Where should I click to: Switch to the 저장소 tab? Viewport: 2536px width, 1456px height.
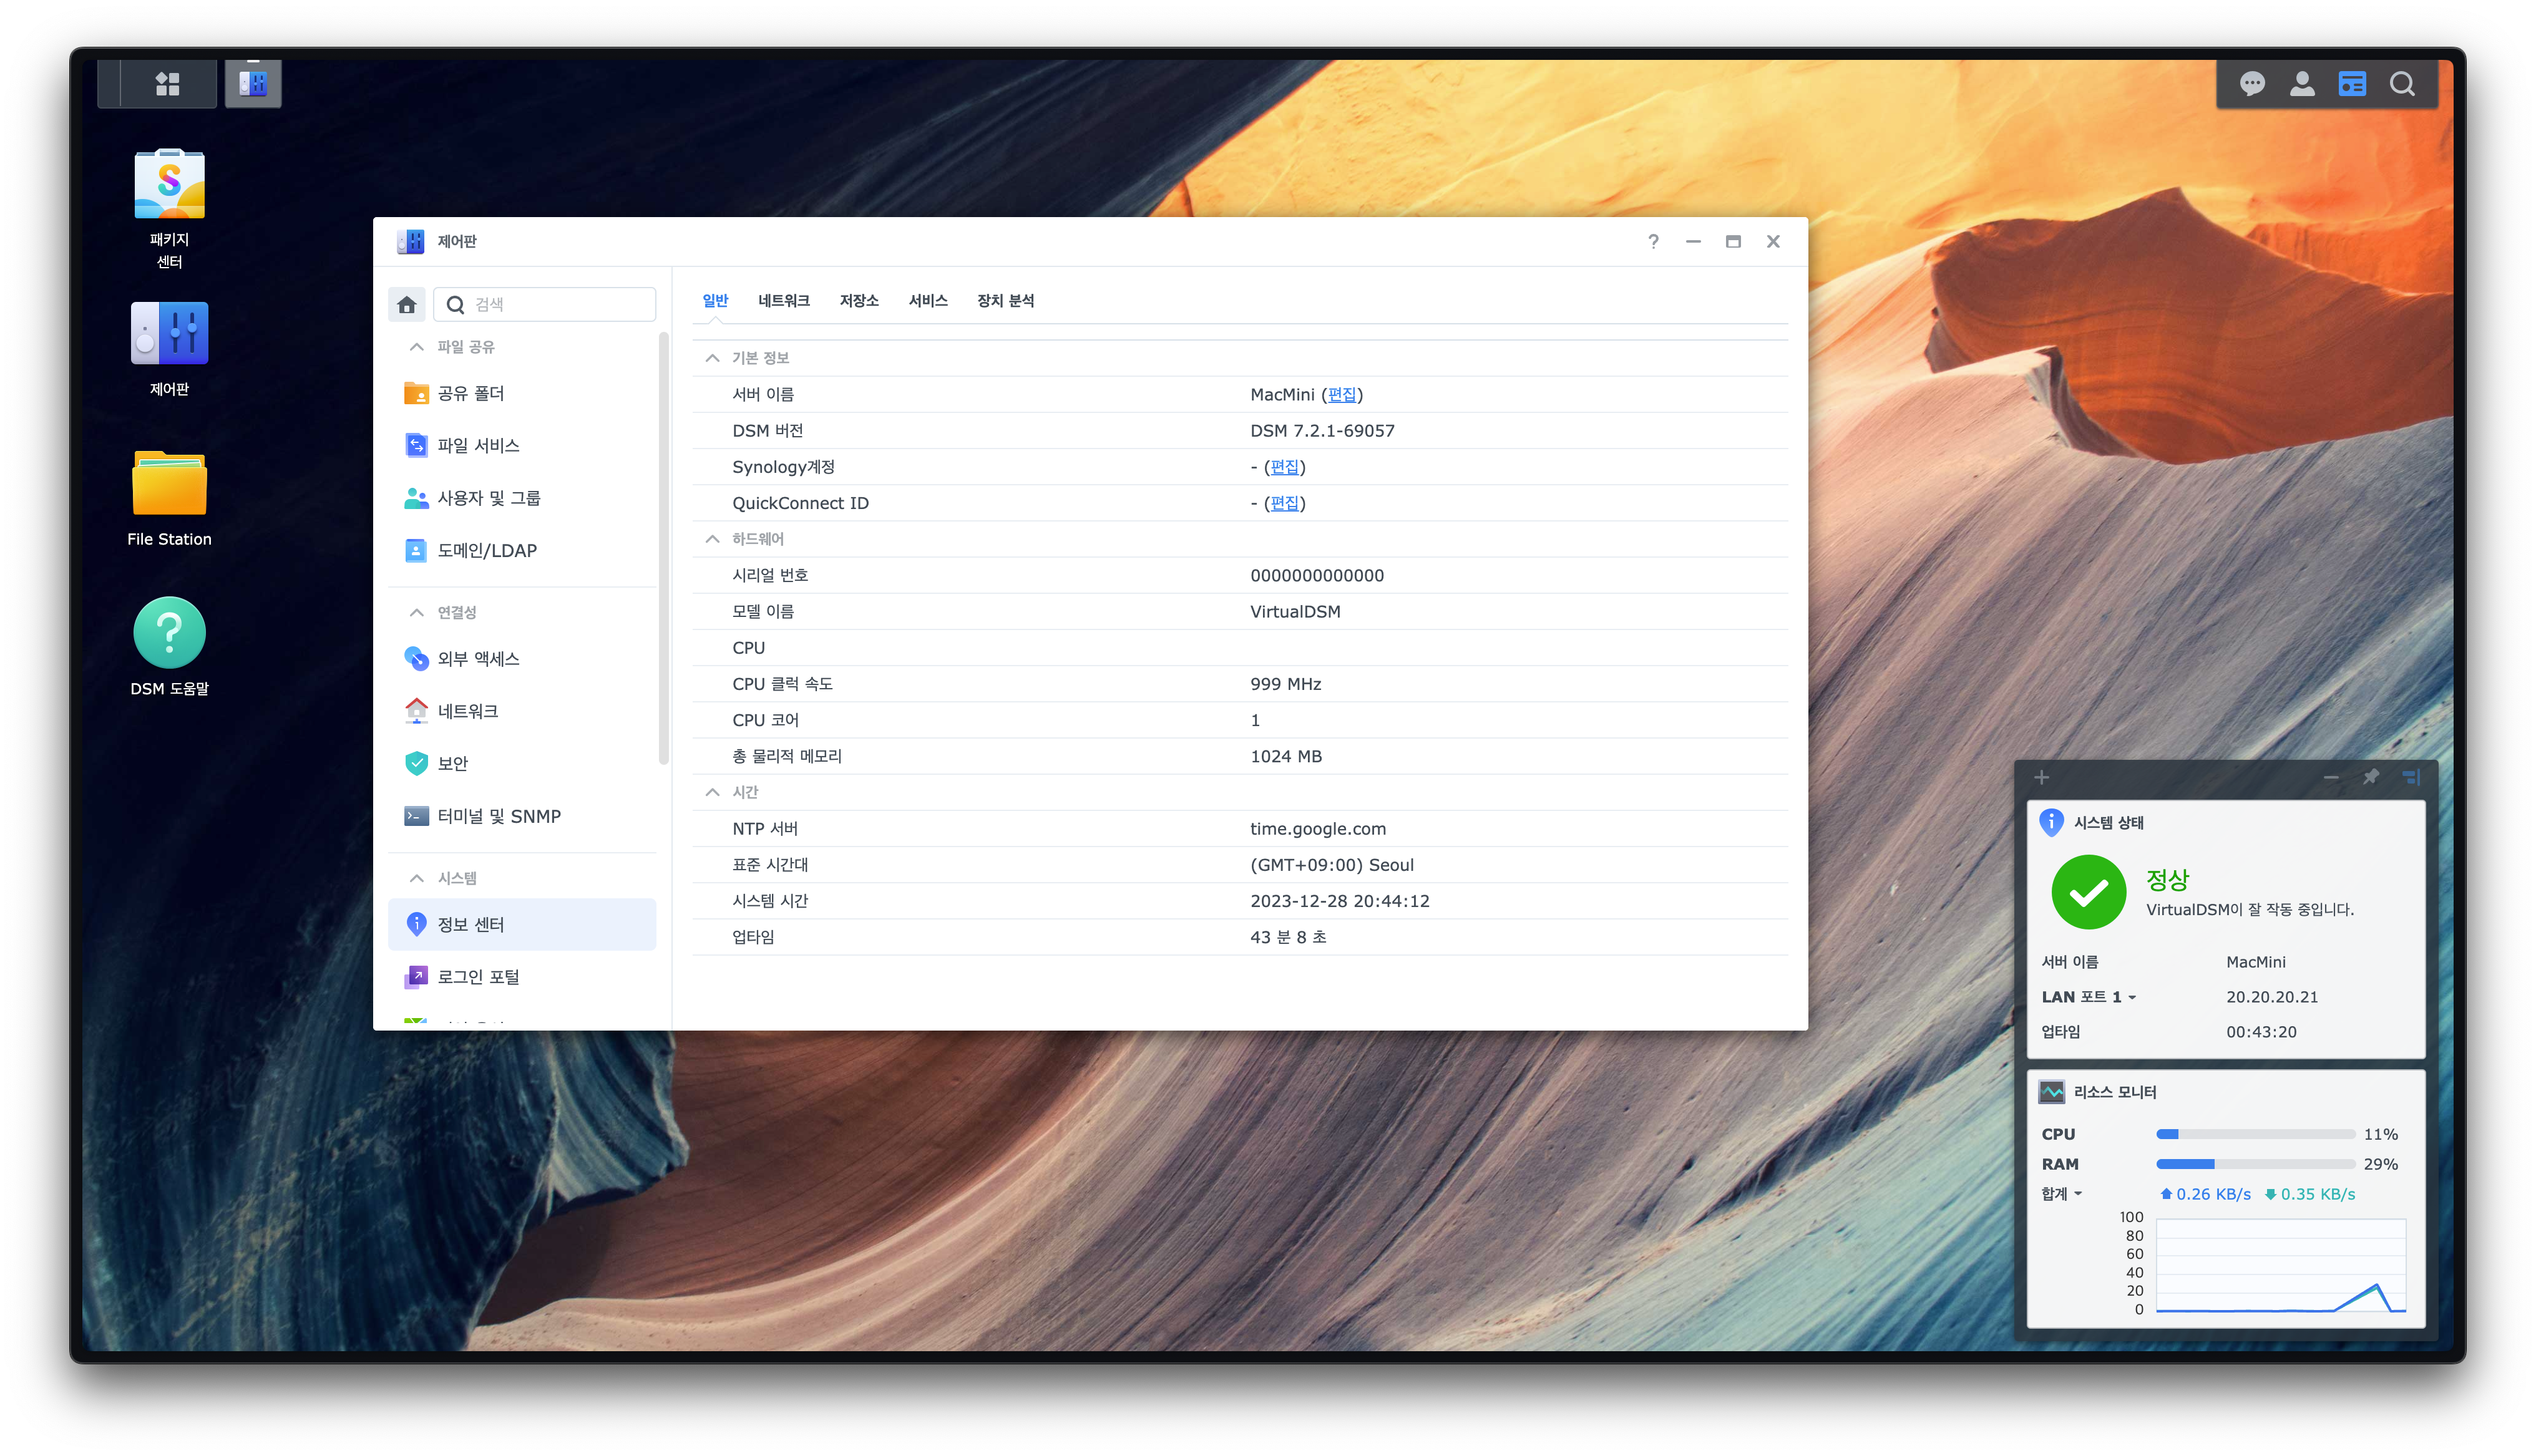click(859, 300)
